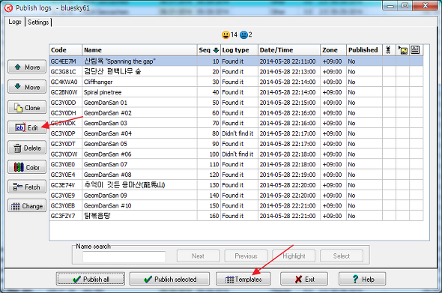The height and width of the screenshot is (293, 442).
Task: Select GeomDanSan #08 row
Action: pyautogui.click(x=236, y=175)
